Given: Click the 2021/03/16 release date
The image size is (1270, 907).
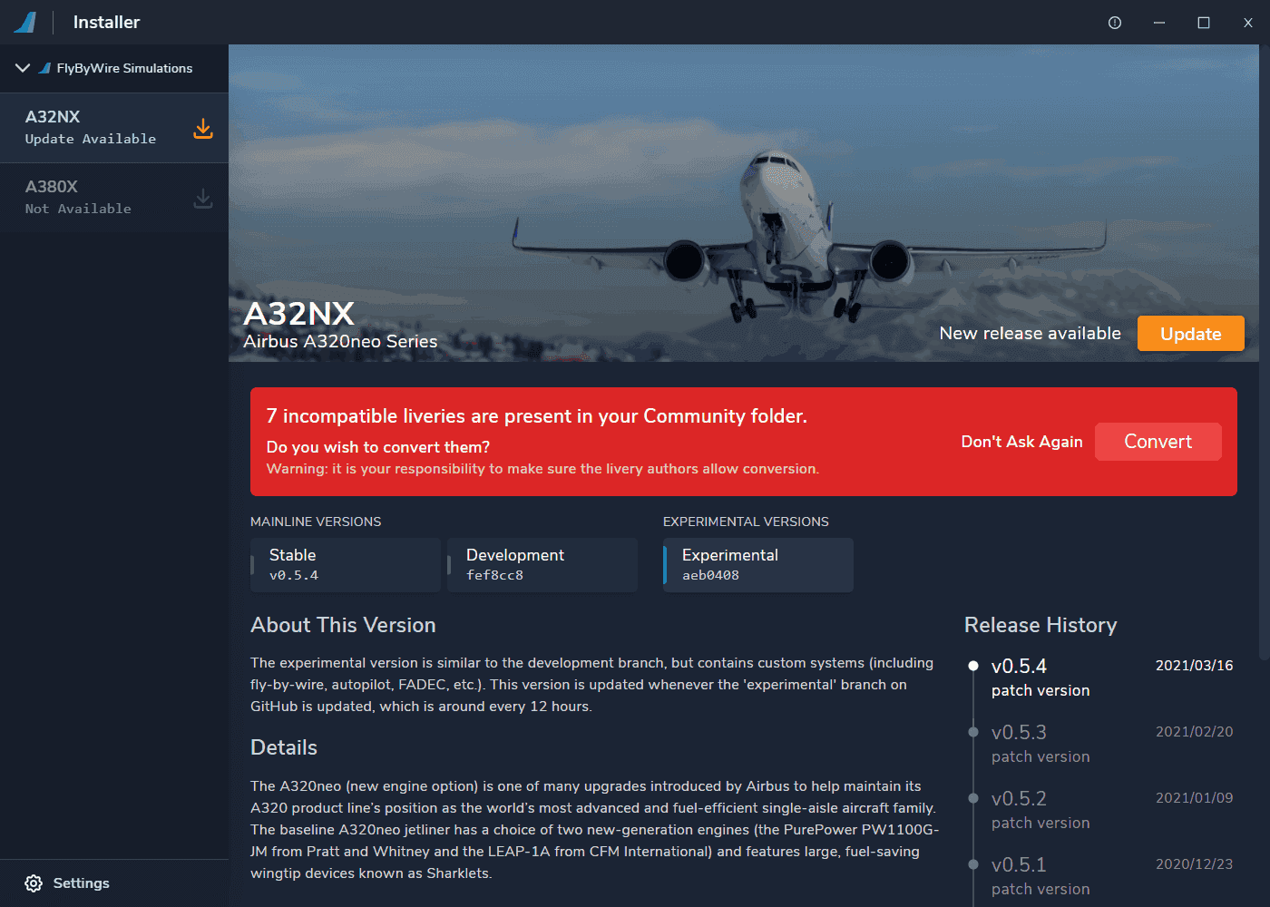Looking at the screenshot, I should [x=1194, y=666].
